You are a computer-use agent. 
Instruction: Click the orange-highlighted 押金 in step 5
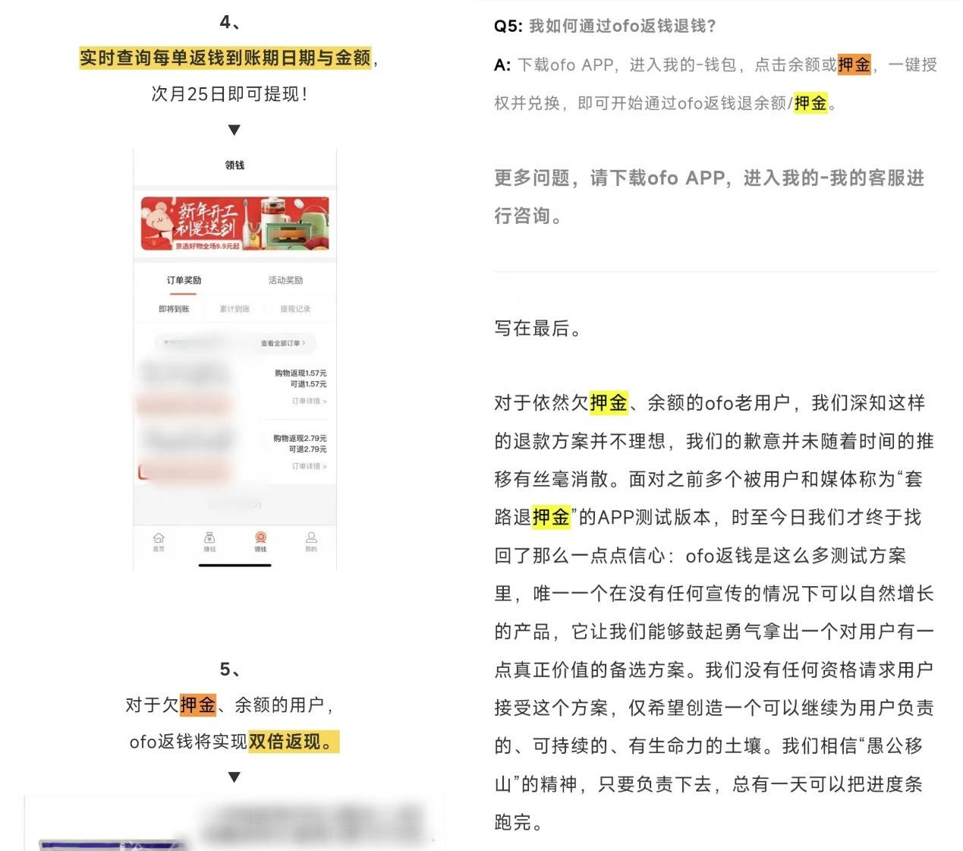tap(197, 705)
